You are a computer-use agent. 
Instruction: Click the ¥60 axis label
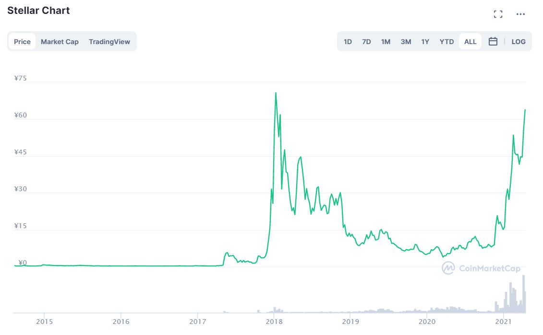coord(21,115)
